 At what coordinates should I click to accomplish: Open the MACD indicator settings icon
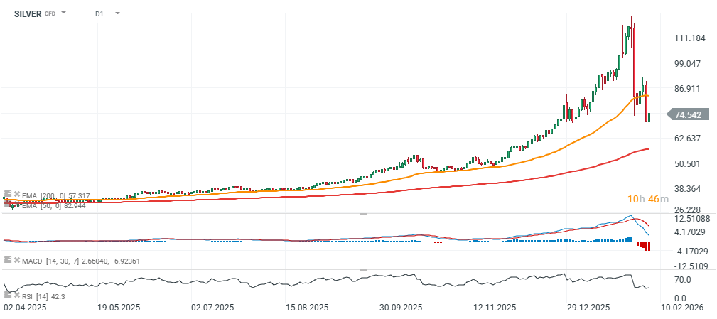pos(7,261)
